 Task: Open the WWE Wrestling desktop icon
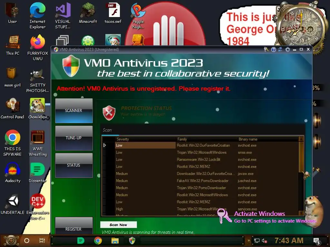(38, 143)
